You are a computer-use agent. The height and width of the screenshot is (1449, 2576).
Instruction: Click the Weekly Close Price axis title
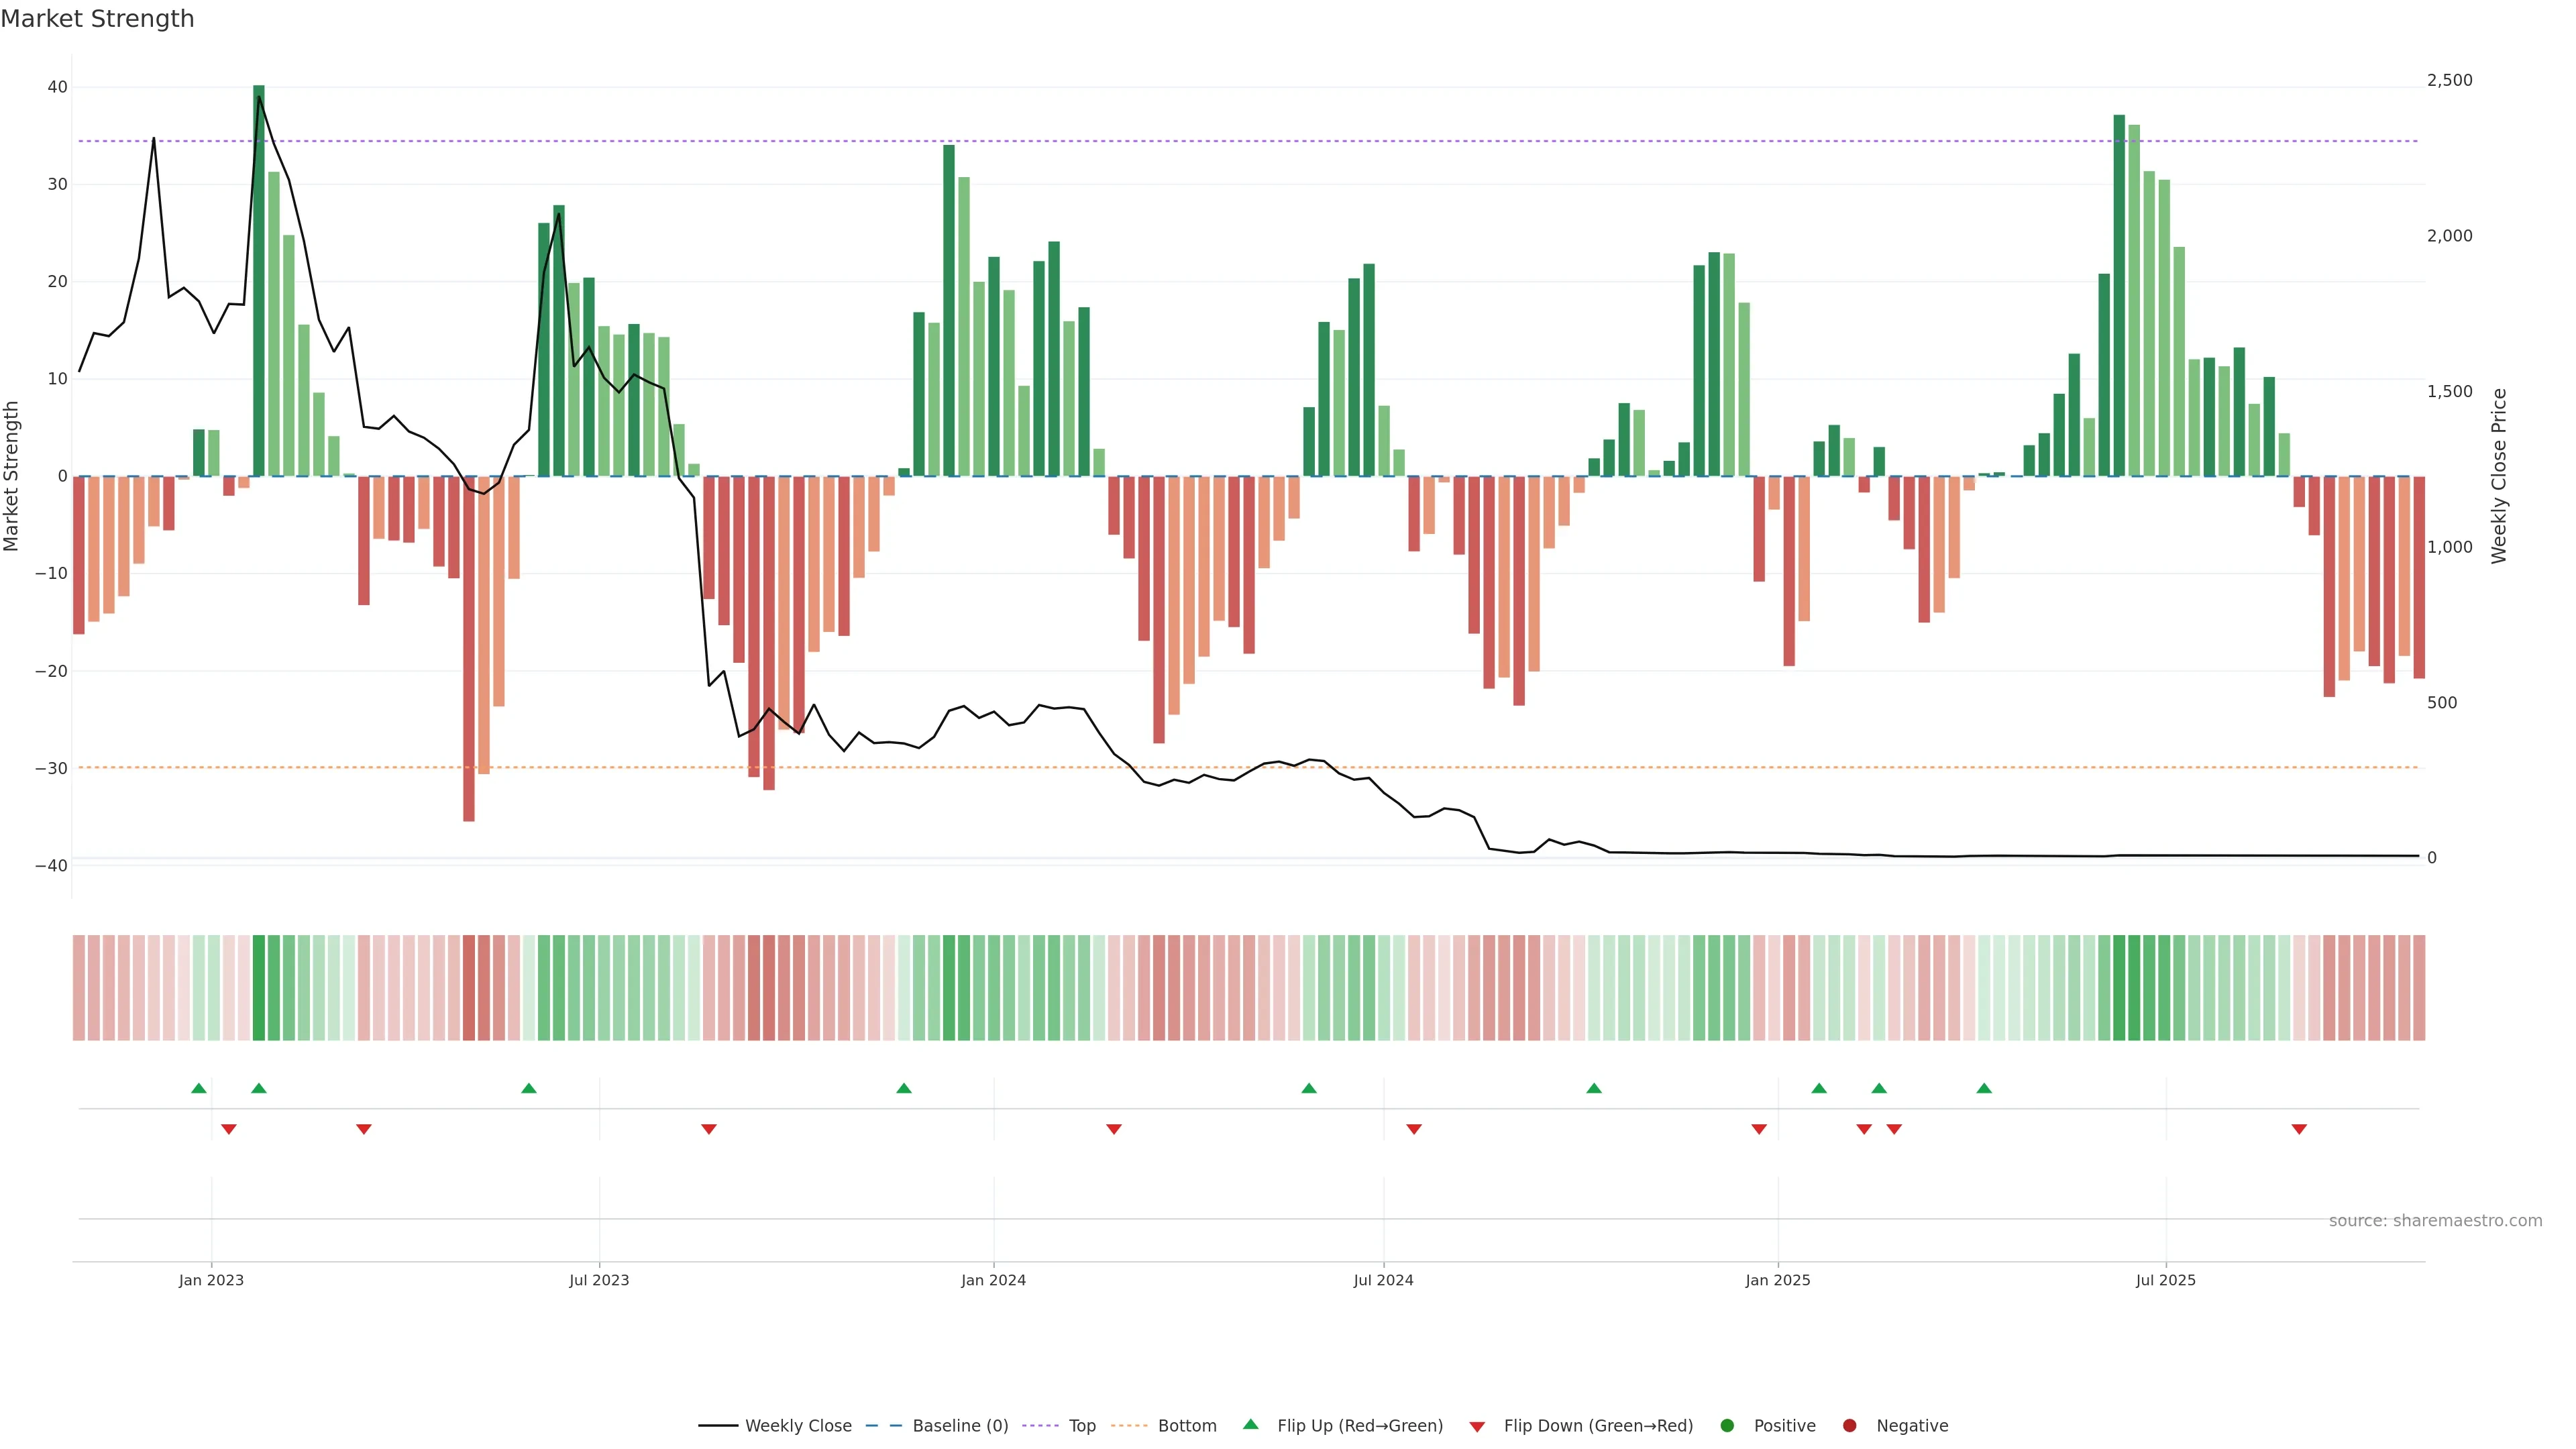click(x=2499, y=476)
